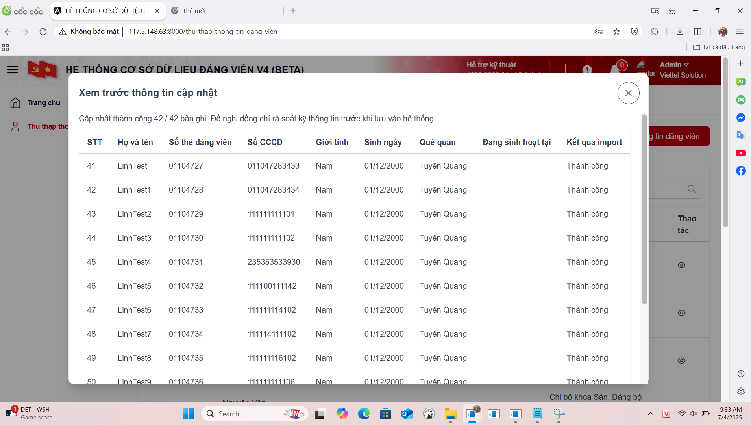The height and width of the screenshot is (425, 751).
Task: Close the update preview dialog
Action: tap(628, 93)
